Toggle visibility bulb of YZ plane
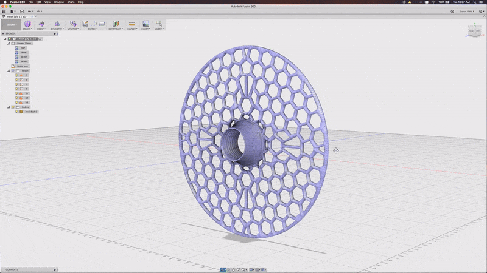 (x=16, y=103)
